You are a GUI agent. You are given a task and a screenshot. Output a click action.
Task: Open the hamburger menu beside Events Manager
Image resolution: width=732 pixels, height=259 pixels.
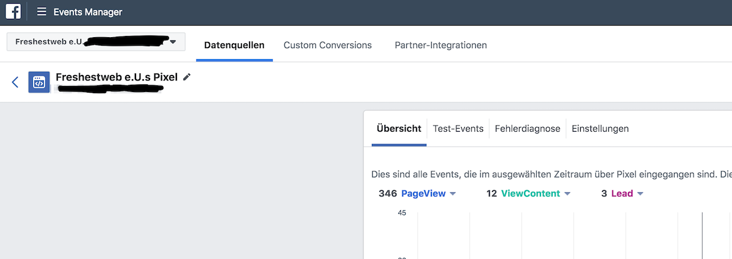coord(41,12)
